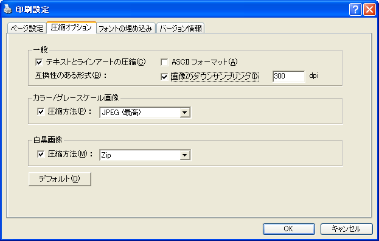Click the printer icon in title bar
Viewport: 379px width, 241px height.
coord(8,9)
